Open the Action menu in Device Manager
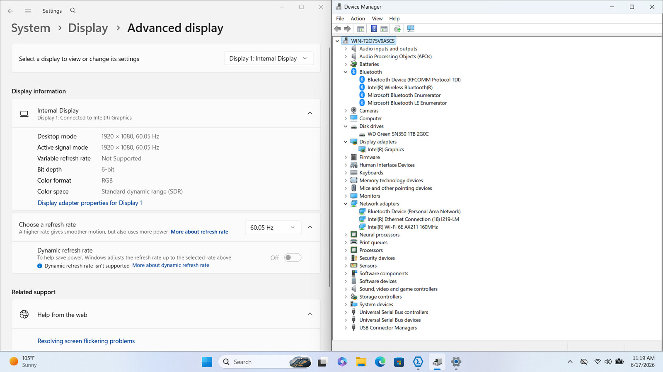This screenshot has width=663, height=372. [x=358, y=19]
